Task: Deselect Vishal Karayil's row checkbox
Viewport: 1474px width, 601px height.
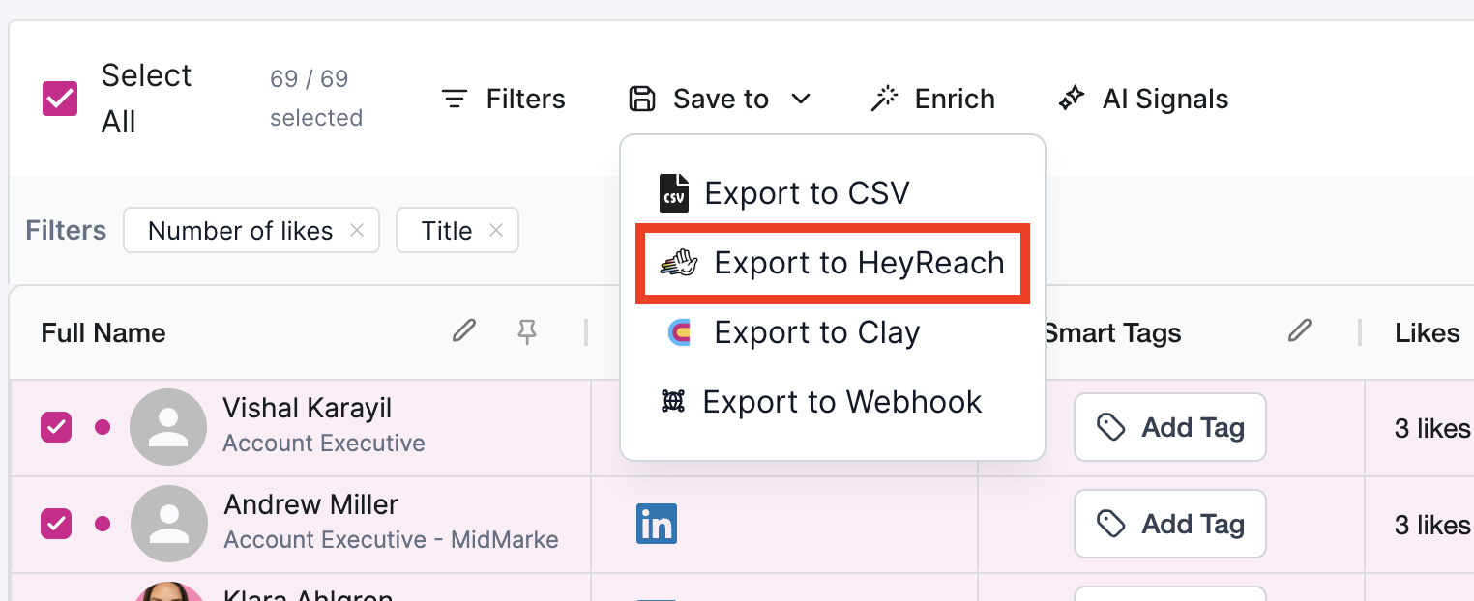Action: (55, 427)
